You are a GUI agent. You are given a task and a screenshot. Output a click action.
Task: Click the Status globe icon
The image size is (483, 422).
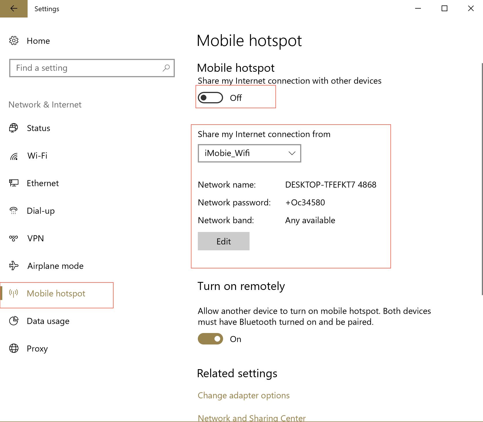[x=14, y=128]
